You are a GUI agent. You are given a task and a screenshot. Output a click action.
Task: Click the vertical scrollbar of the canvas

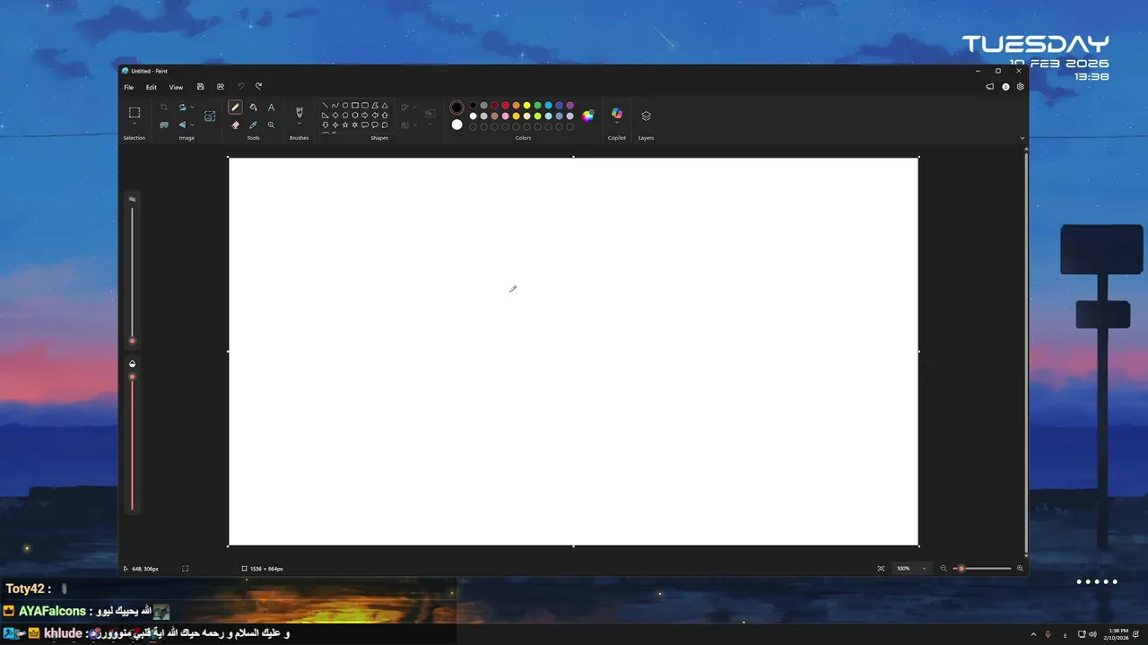click(1026, 351)
